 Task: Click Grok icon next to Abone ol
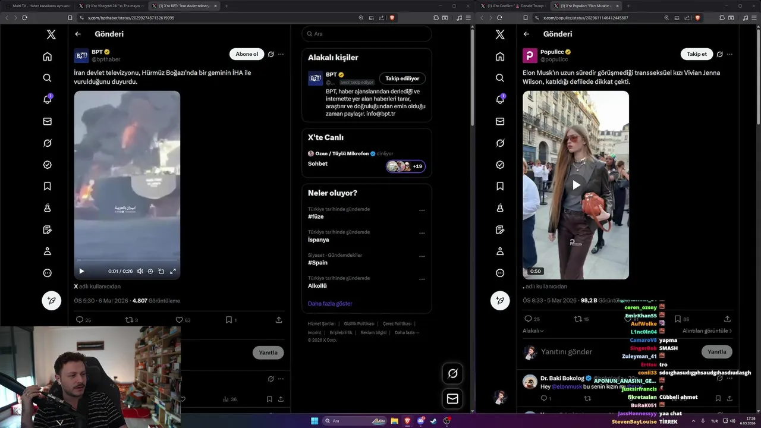pyautogui.click(x=271, y=54)
